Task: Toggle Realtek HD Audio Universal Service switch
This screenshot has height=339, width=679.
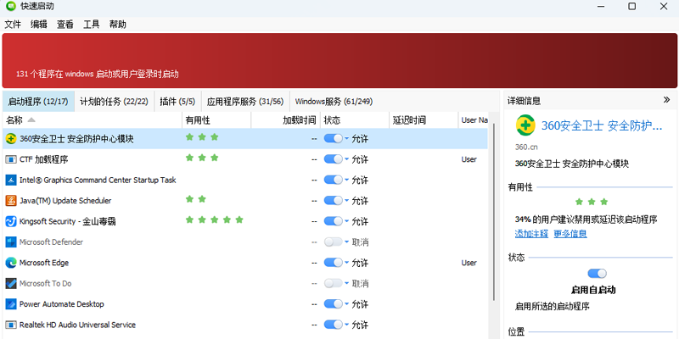Action: pyautogui.click(x=334, y=325)
